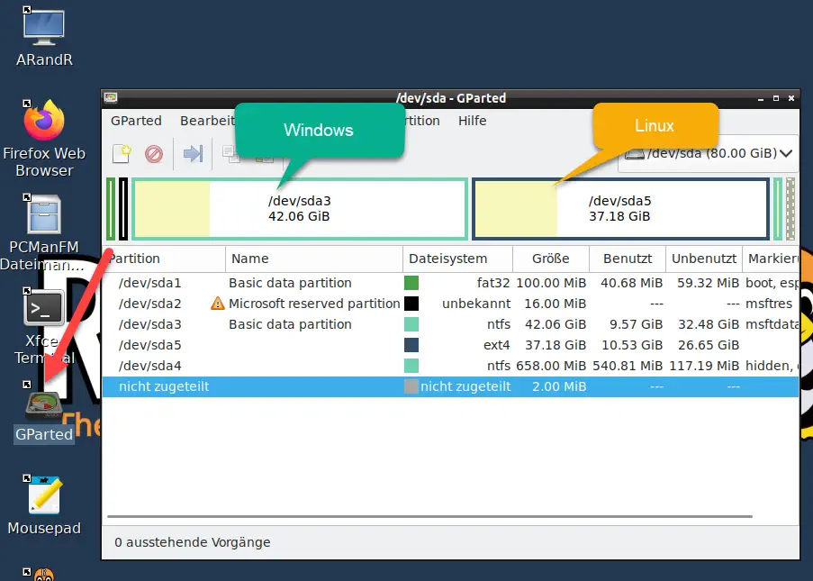Click the "9.57 GiB" used value
This screenshot has width=813, height=581.
[637, 324]
